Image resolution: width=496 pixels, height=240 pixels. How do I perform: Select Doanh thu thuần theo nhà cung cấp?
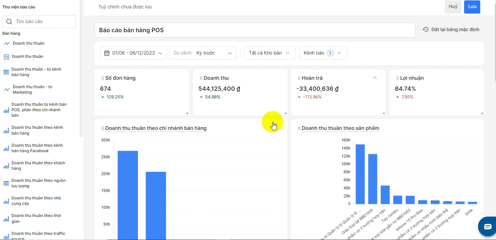(36, 201)
